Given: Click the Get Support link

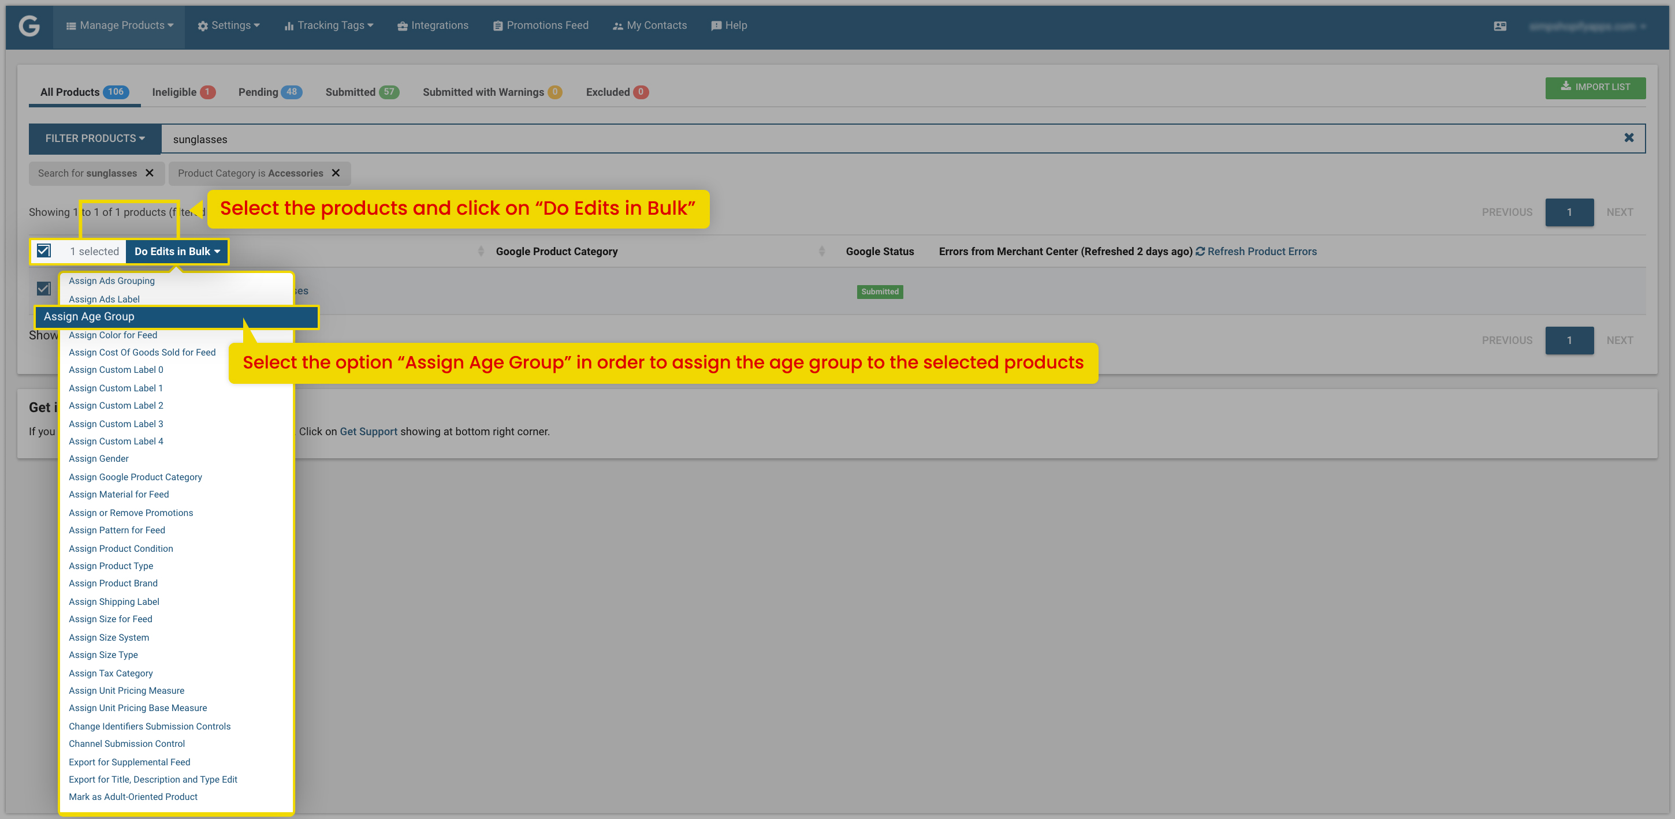Looking at the screenshot, I should point(368,432).
